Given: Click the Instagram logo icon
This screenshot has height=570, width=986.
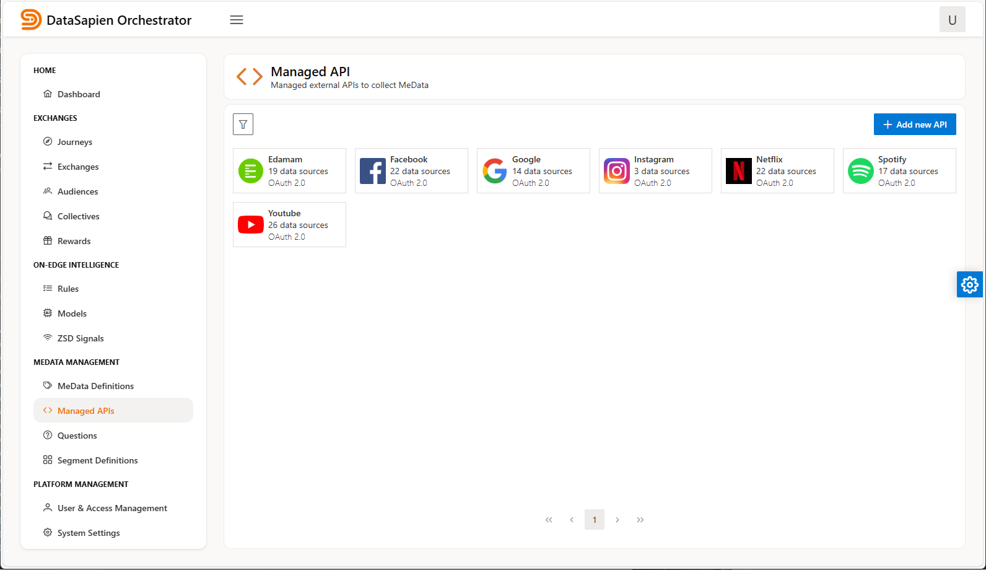Looking at the screenshot, I should tap(617, 171).
